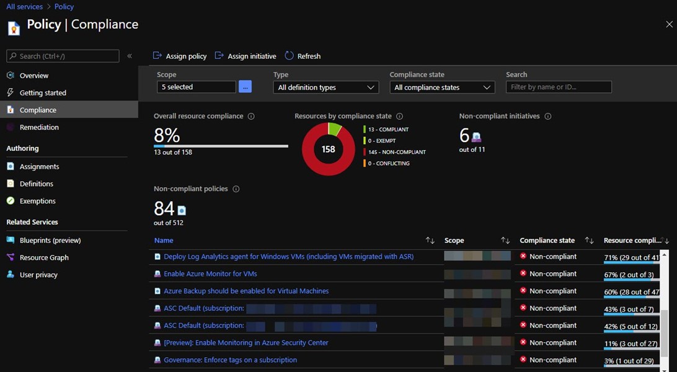The image size is (677, 372).
Task: Toggle sort order on Scope column
Action: 505,241
